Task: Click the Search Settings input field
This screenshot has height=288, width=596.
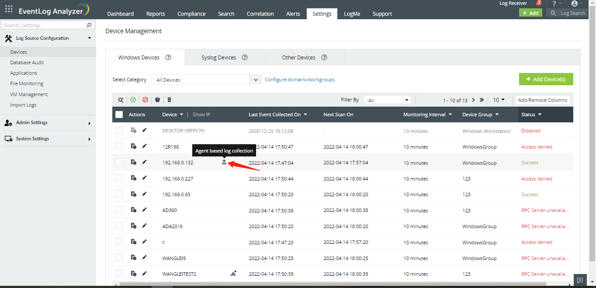Action: (48, 25)
